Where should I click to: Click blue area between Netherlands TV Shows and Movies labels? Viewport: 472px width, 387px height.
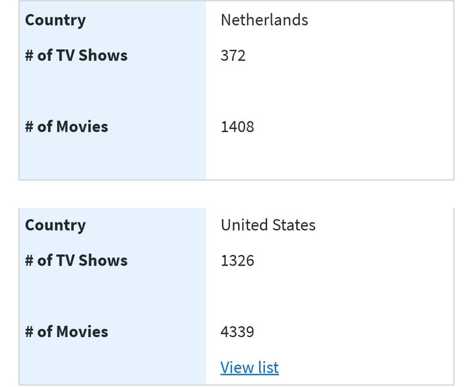pos(112,91)
